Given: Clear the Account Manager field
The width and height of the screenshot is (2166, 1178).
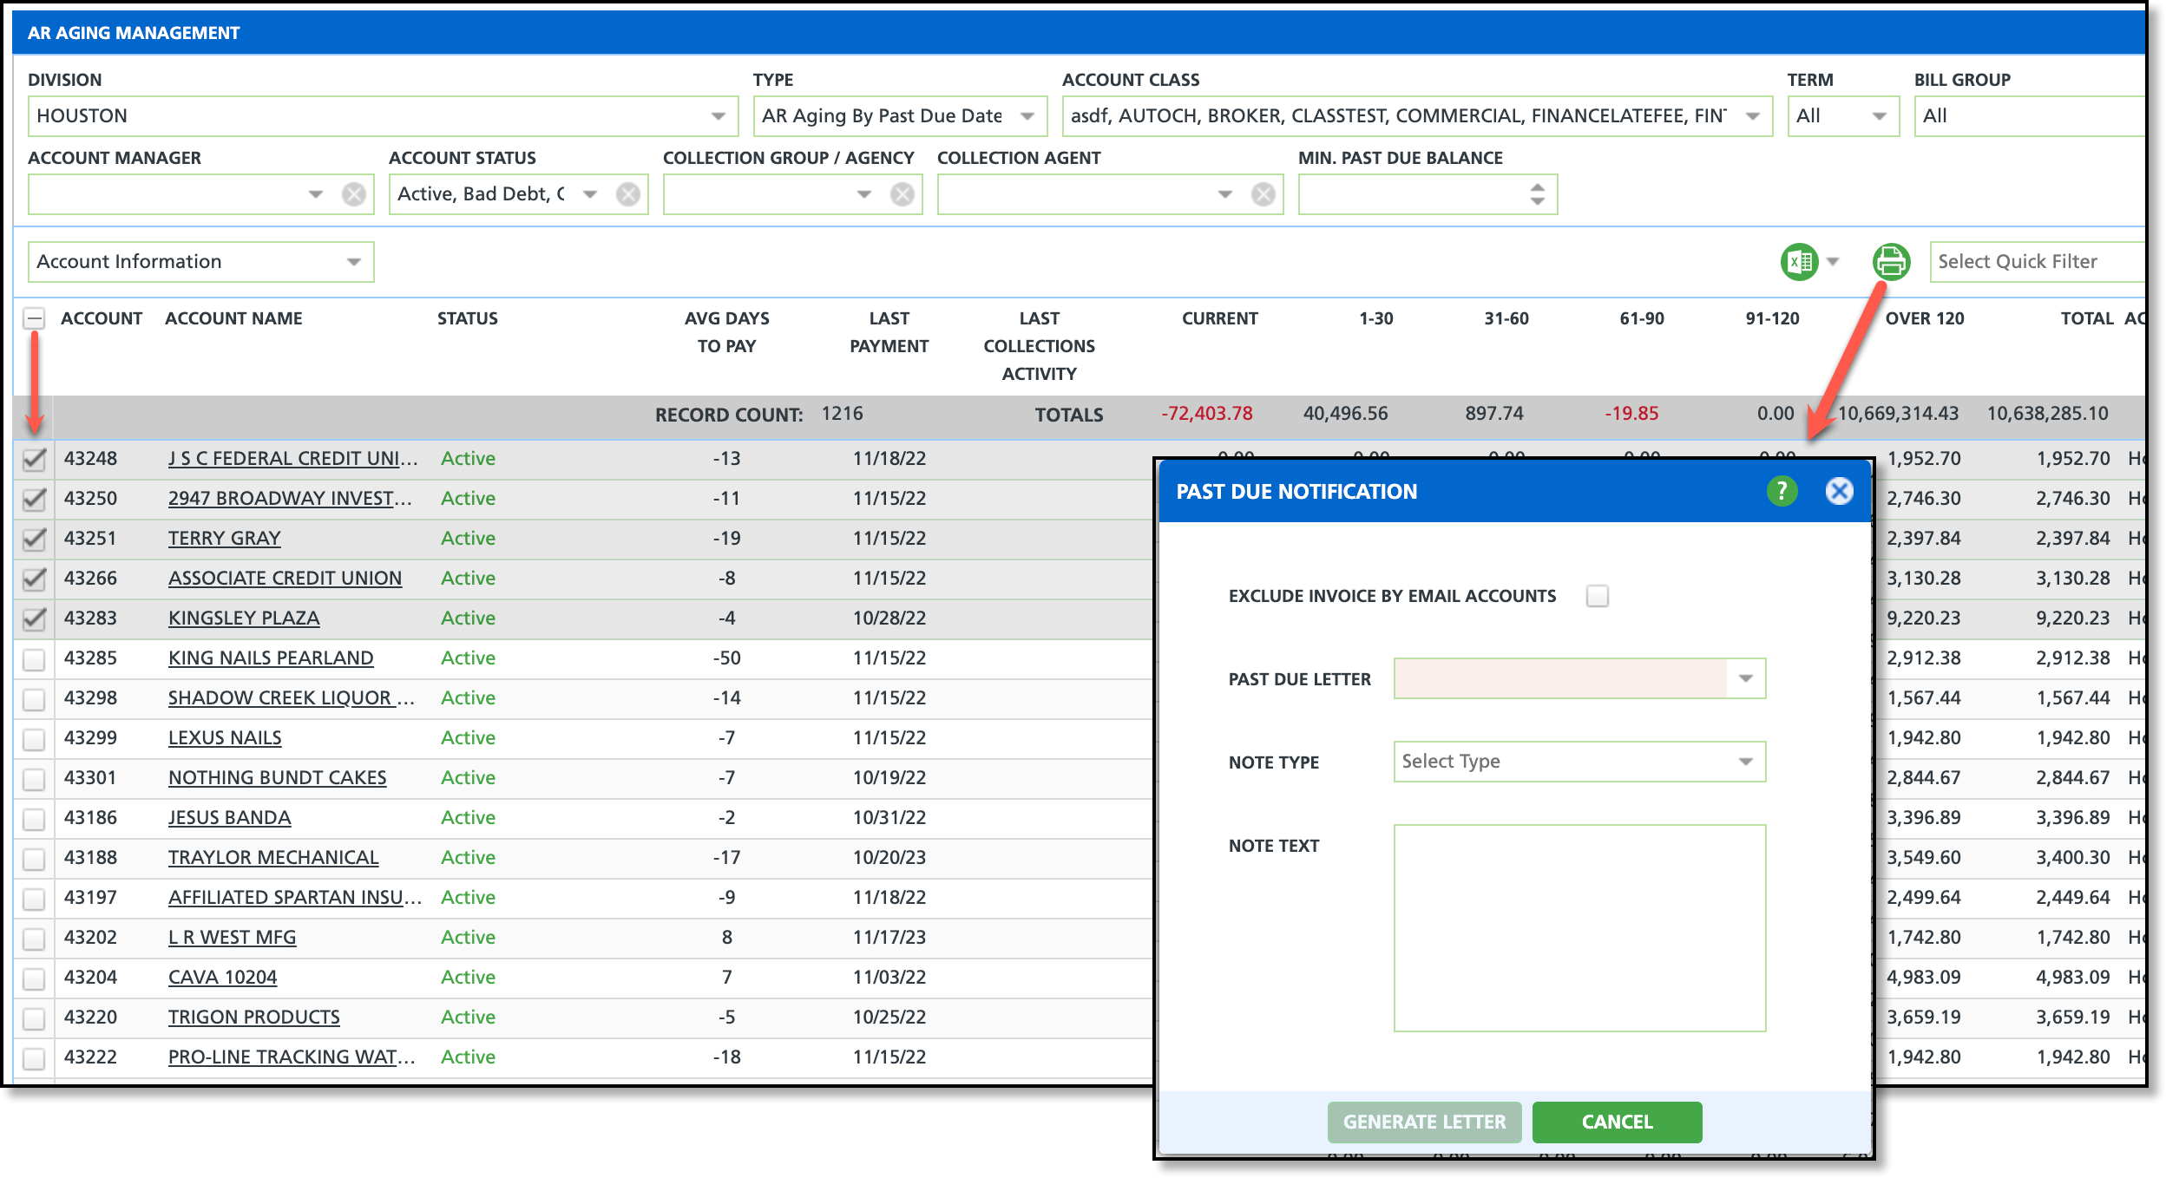Looking at the screenshot, I should tap(354, 194).
